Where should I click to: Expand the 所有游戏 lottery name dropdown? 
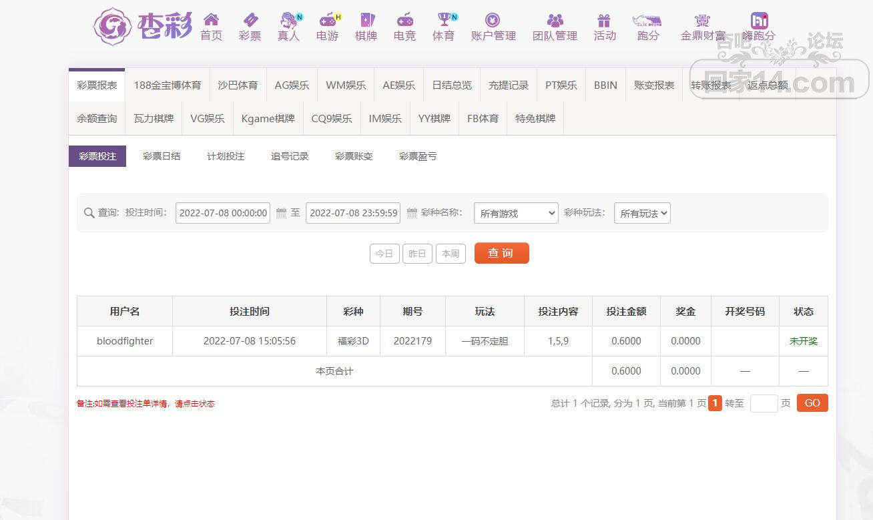516,214
